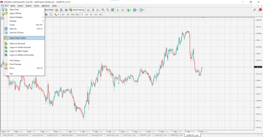Select the H4 timeframe button
This screenshot has height=137, width=263.
86,15
